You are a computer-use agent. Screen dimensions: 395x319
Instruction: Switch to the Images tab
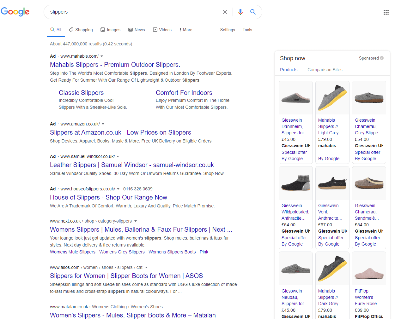pyautogui.click(x=110, y=30)
